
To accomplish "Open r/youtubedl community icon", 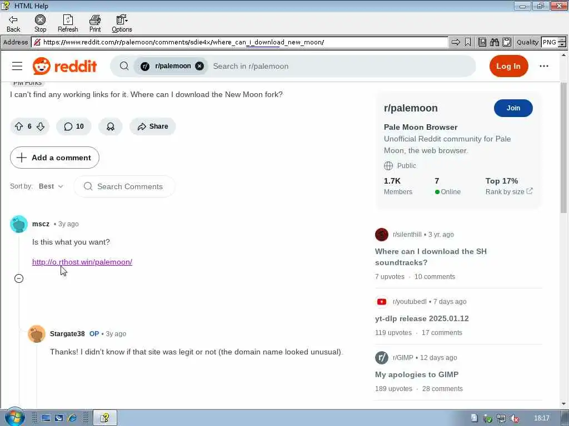I will click(x=381, y=301).
